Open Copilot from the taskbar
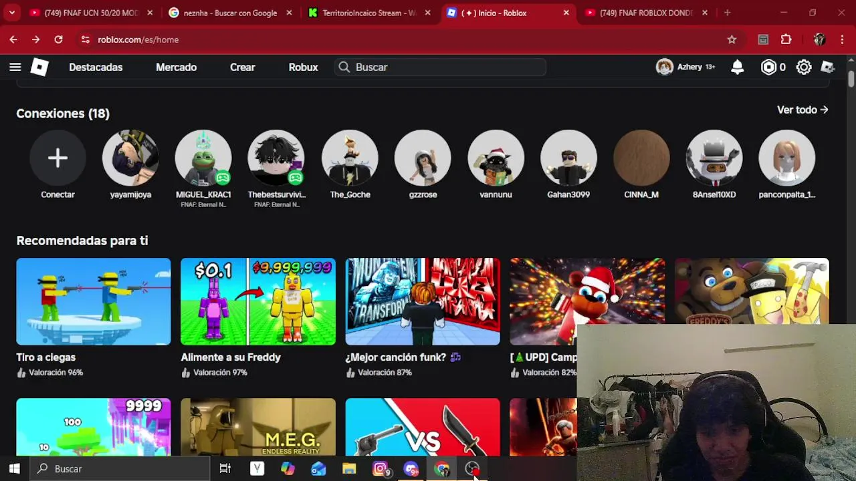The image size is (856, 481). point(288,468)
